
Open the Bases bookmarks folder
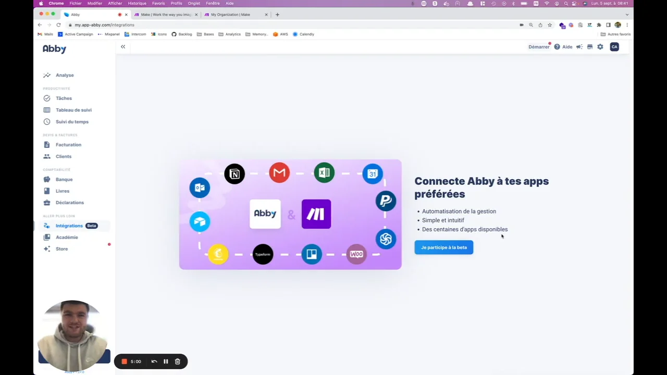click(205, 34)
